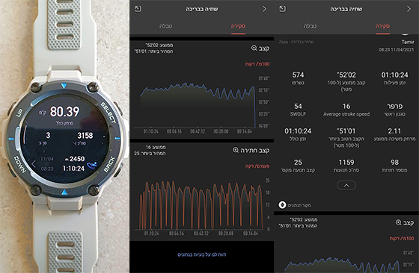Viewport: 419px width, 273px height.
Task: Open the דווח לנו על בעיות בנתונים link
Action: coord(202,254)
